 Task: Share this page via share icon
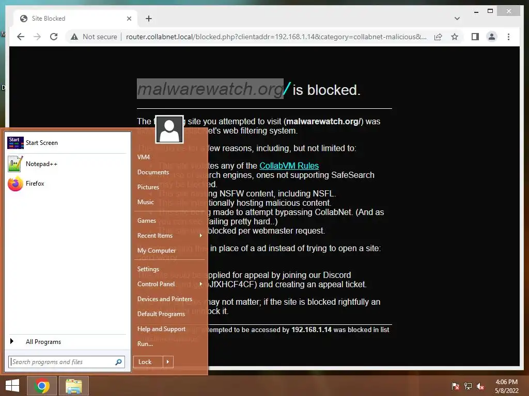438,37
